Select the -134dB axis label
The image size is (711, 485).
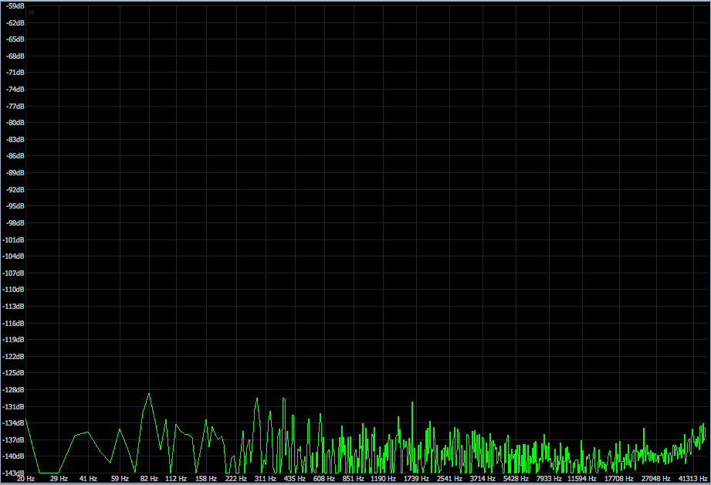[14, 423]
